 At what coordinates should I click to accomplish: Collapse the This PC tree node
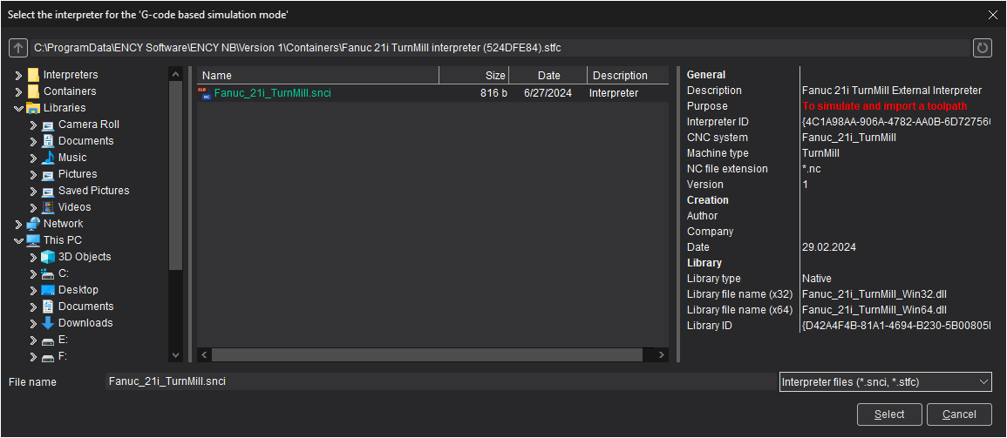[18, 240]
